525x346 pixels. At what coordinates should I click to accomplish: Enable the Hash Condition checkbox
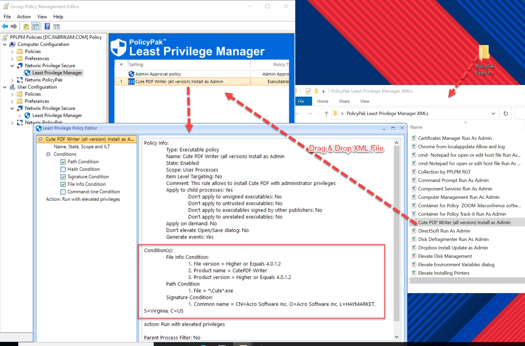point(63,169)
